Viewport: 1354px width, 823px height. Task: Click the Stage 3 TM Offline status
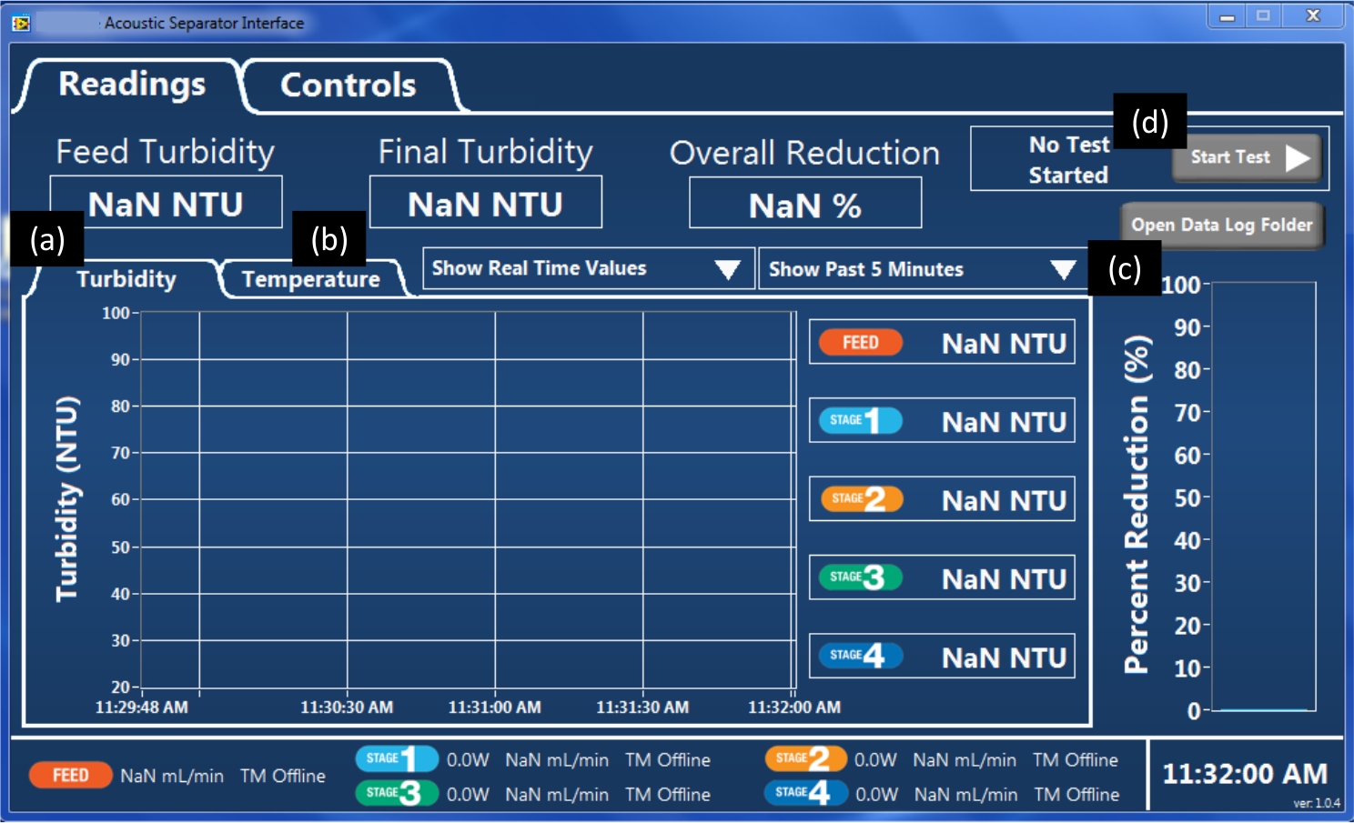(668, 794)
